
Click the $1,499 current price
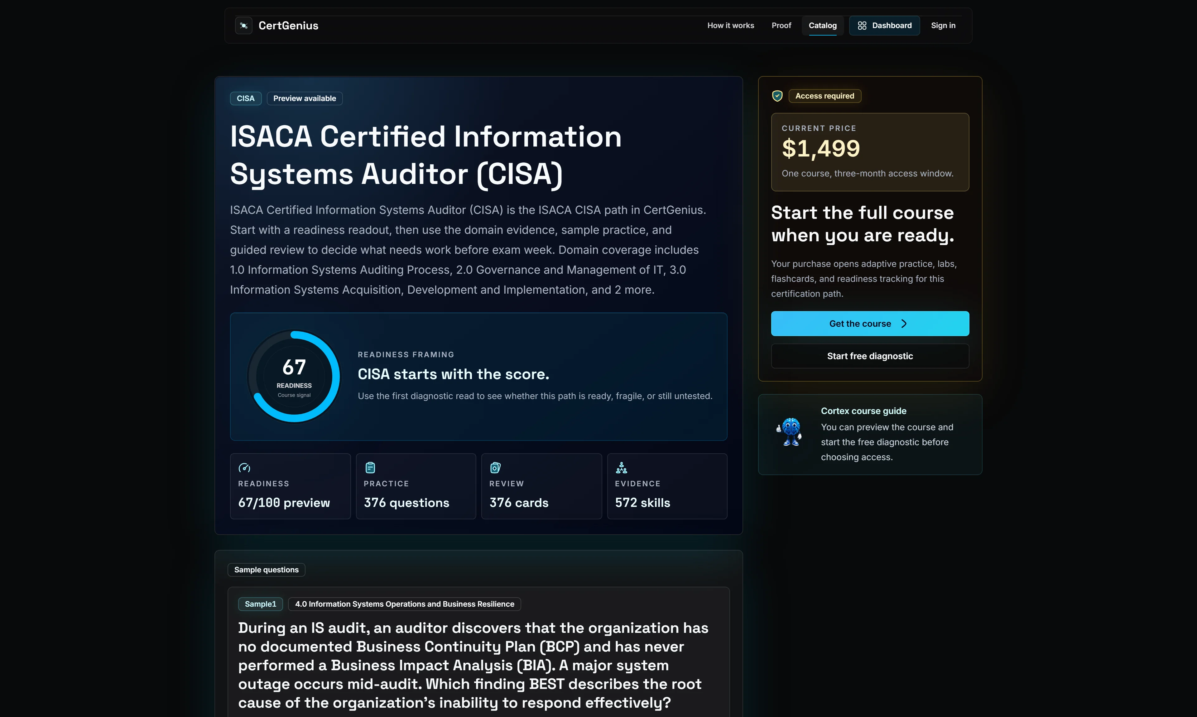coord(821,148)
